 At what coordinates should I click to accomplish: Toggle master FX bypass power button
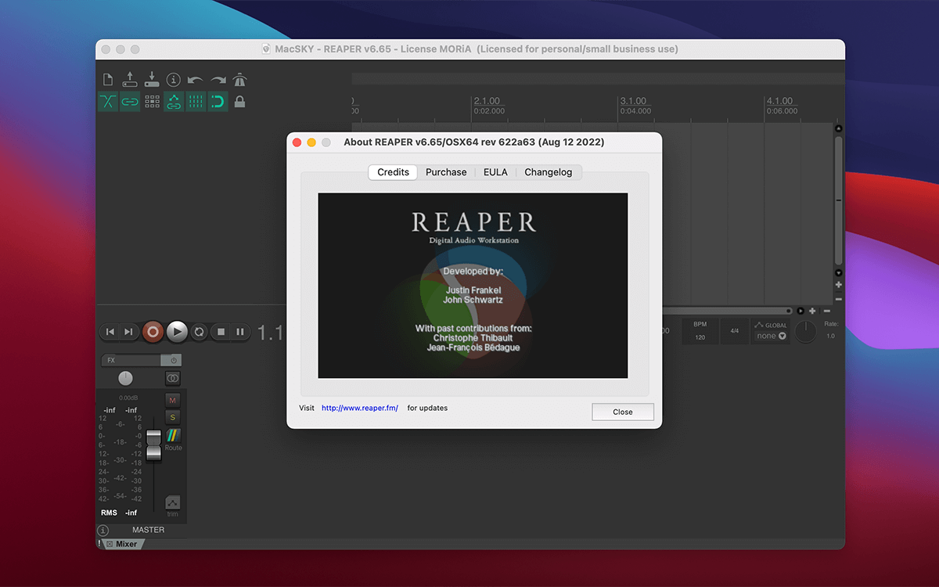(173, 360)
